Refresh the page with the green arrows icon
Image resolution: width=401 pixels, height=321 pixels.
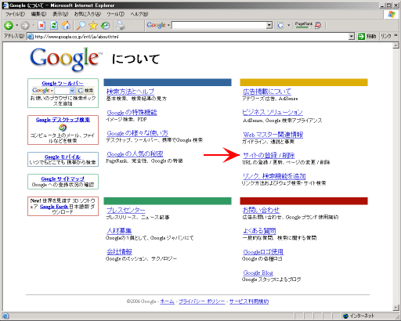(54, 25)
